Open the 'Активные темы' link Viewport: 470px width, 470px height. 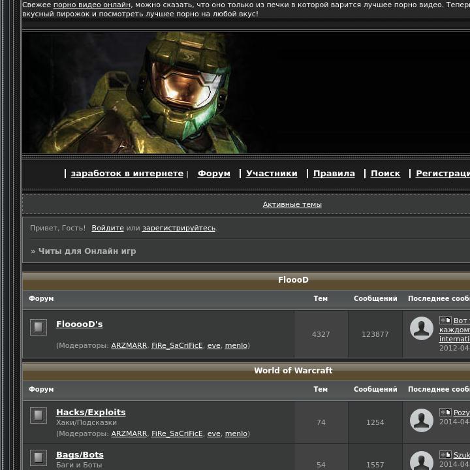292,204
